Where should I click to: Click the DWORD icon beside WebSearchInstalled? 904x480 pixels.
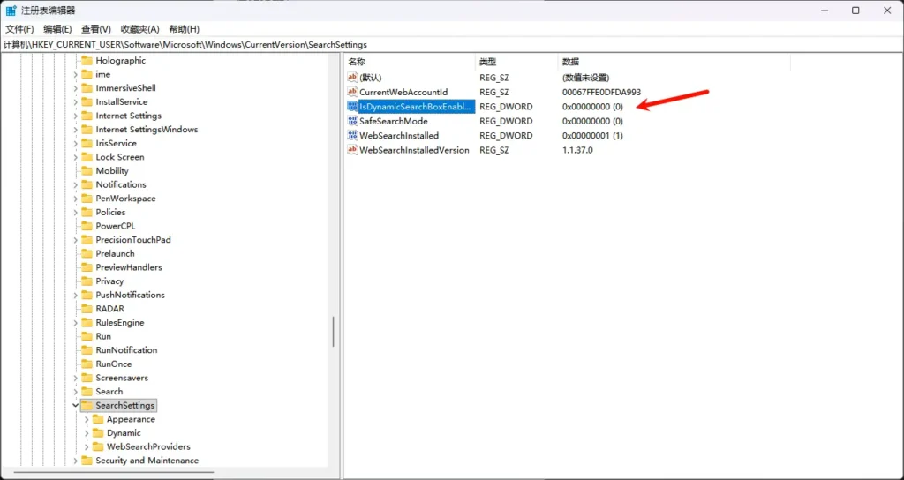click(352, 136)
